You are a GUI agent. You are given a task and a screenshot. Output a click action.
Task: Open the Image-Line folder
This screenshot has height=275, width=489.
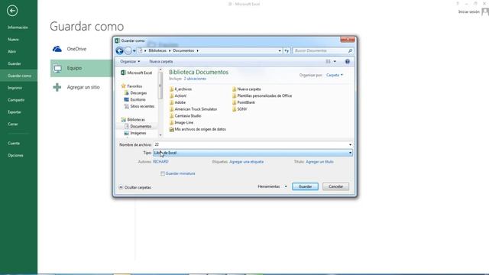point(182,122)
